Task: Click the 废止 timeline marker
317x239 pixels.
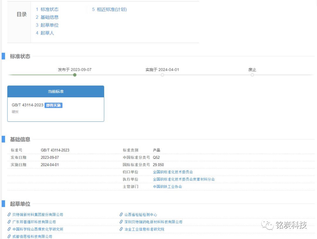Action: click(252, 75)
